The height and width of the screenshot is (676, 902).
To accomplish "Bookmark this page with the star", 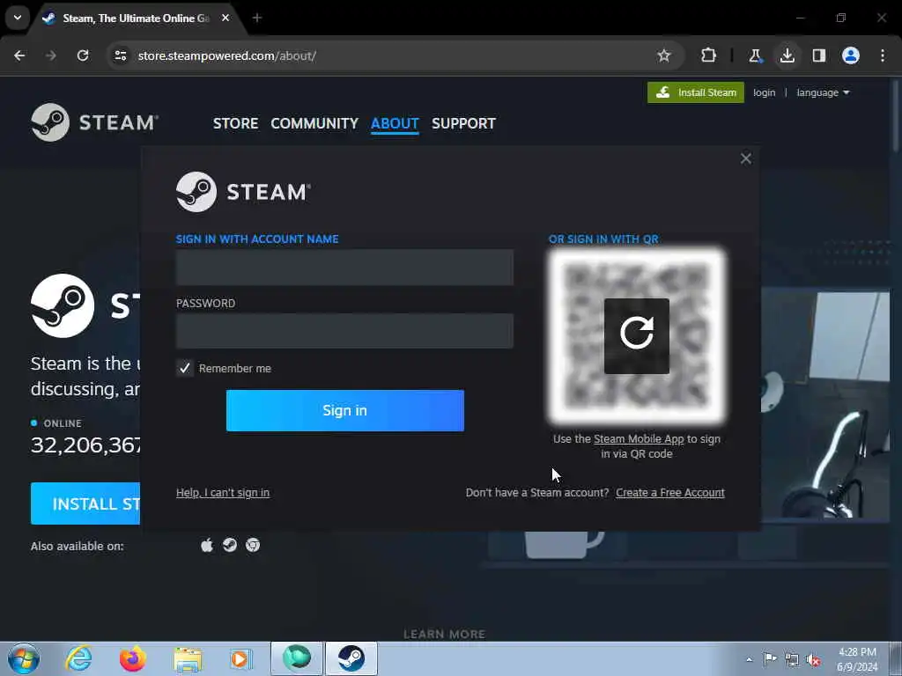I will coord(664,55).
